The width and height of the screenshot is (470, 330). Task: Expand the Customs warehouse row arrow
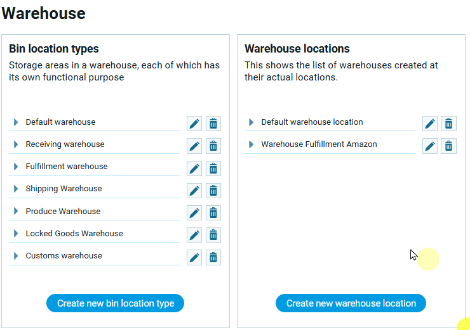tap(16, 256)
